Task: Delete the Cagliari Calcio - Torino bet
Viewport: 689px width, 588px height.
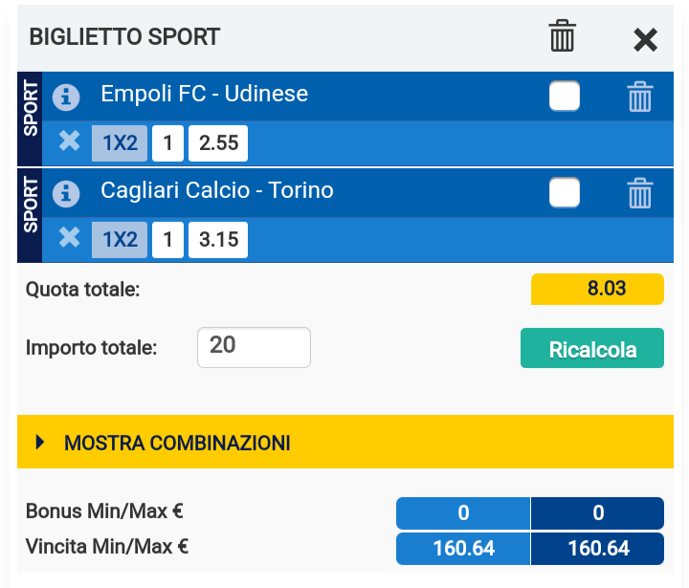Action: click(x=639, y=192)
